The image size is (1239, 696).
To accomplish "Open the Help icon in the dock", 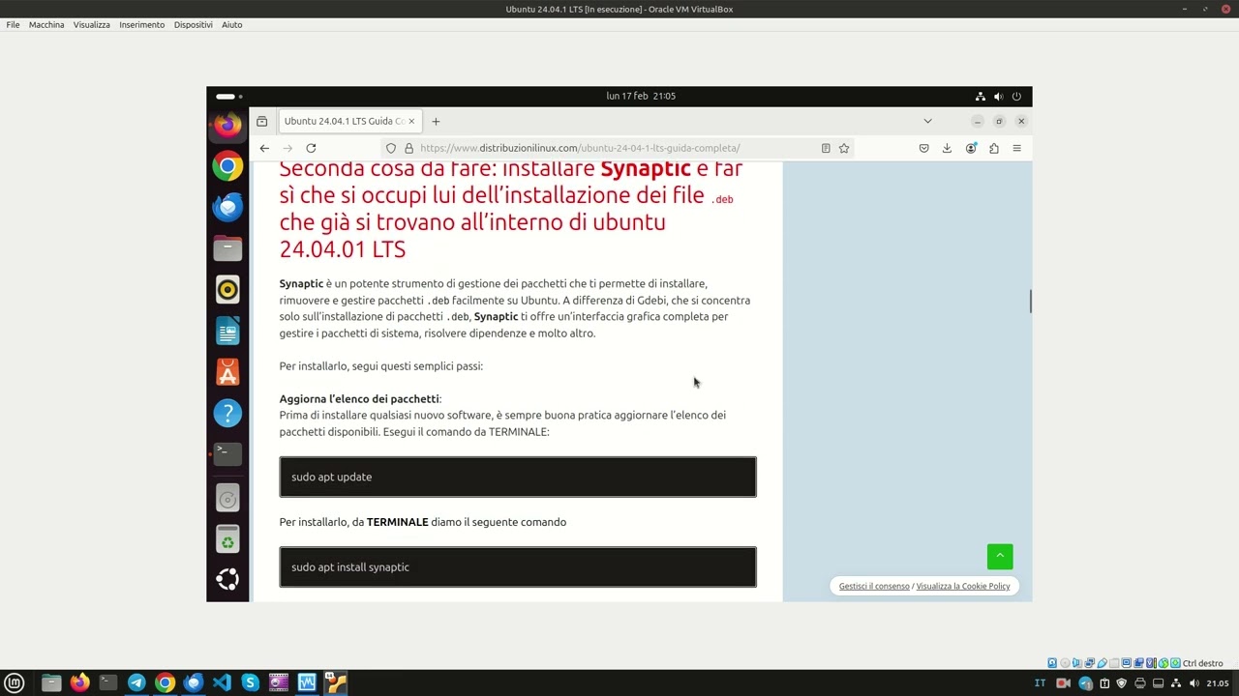I will pyautogui.click(x=227, y=413).
